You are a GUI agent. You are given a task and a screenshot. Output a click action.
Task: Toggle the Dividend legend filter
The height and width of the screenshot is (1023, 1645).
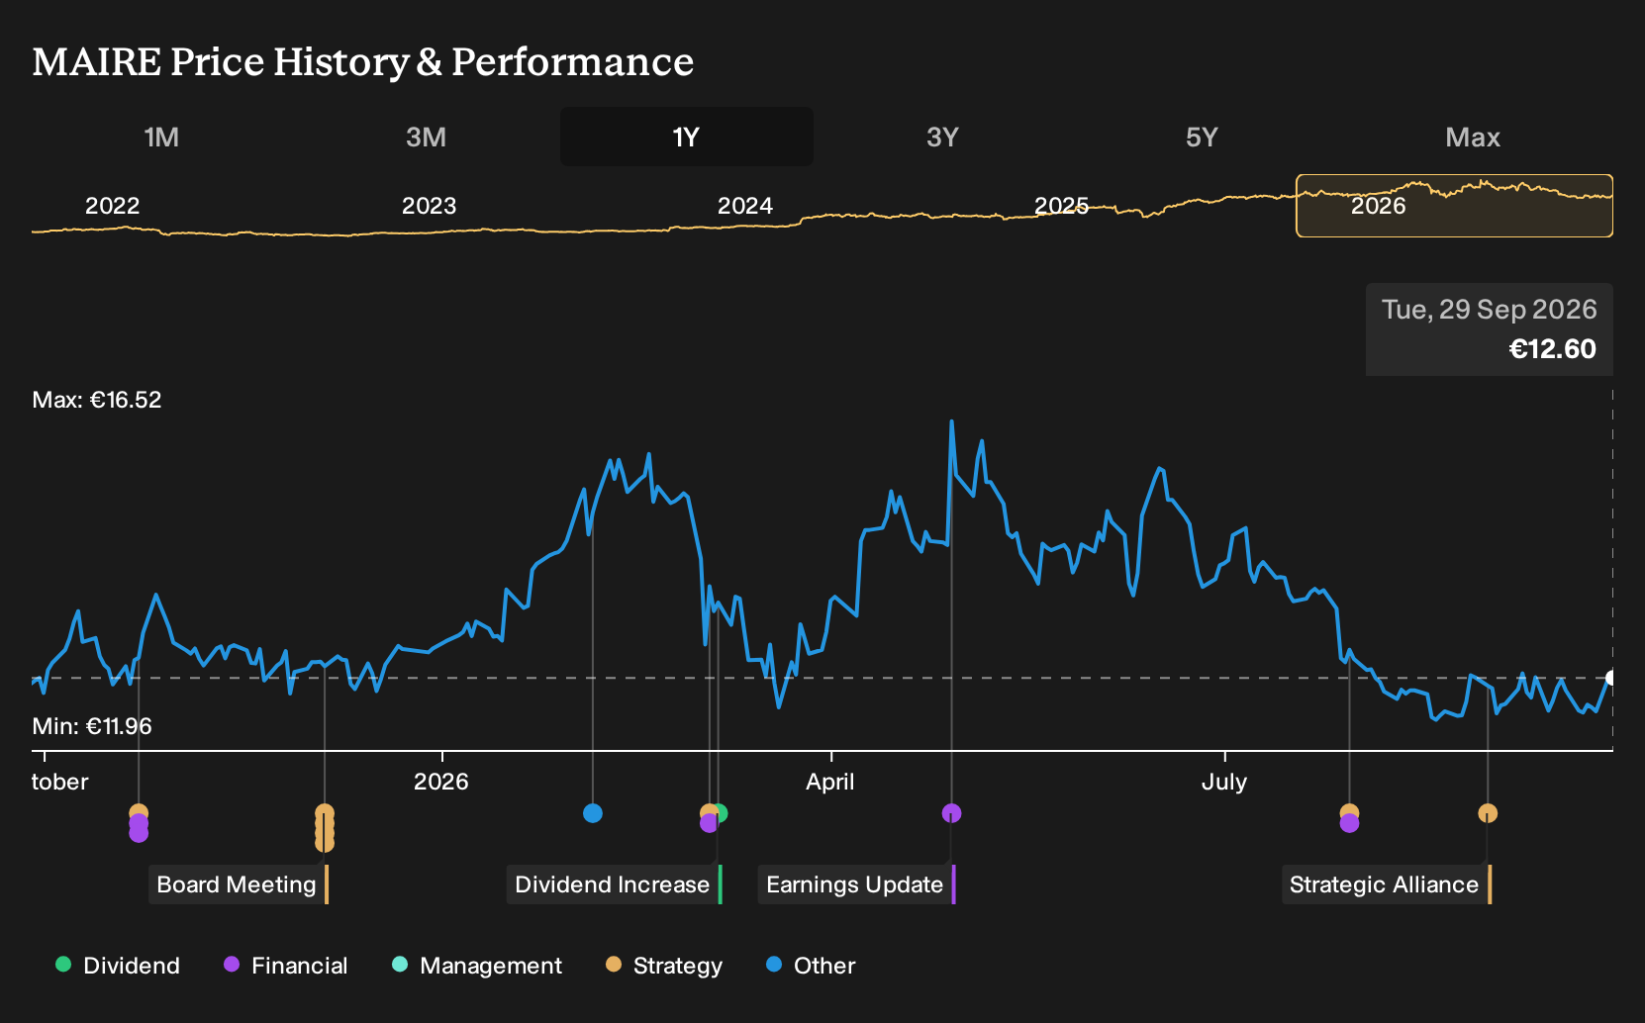pos(118,966)
